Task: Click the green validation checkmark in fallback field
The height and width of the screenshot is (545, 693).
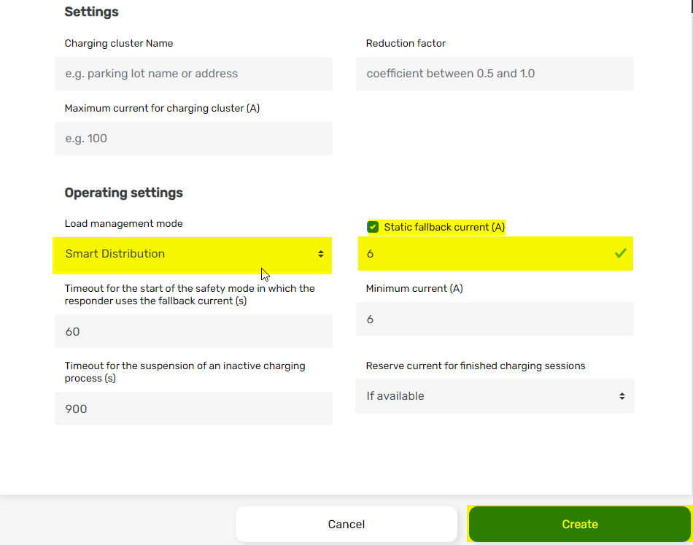Action: [620, 254]
